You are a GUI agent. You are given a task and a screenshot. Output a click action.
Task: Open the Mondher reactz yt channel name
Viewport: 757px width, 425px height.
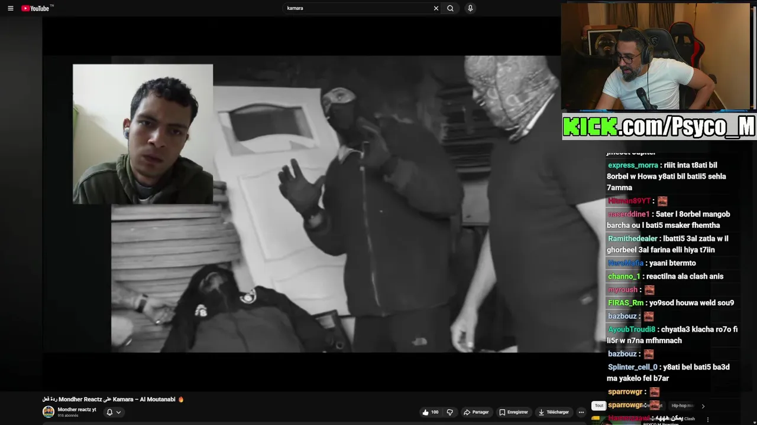pos(77,410)
